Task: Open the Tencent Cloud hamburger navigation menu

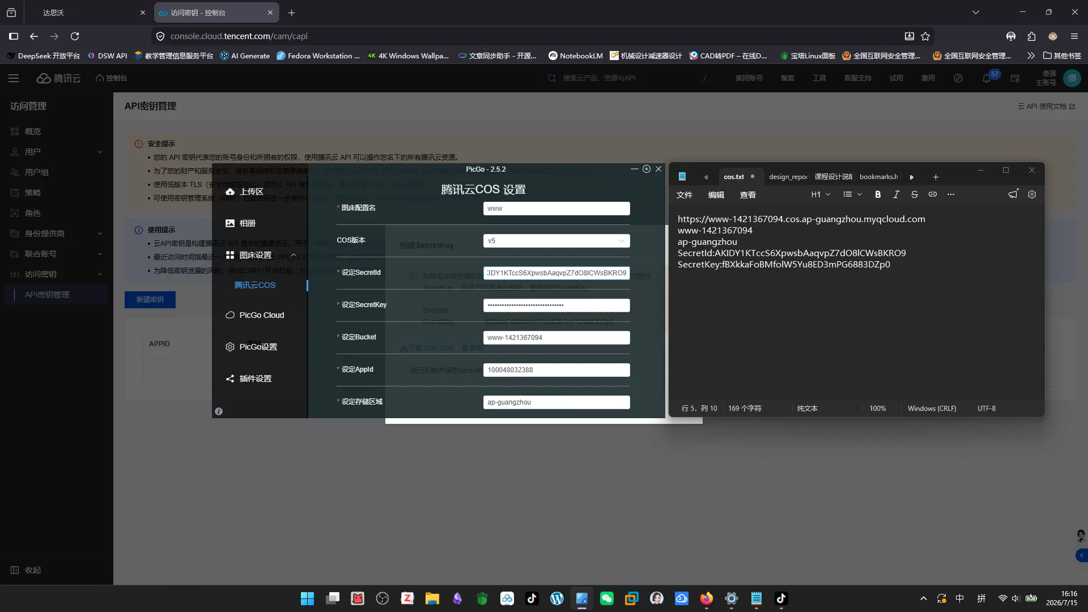Action: coord(14,78)
